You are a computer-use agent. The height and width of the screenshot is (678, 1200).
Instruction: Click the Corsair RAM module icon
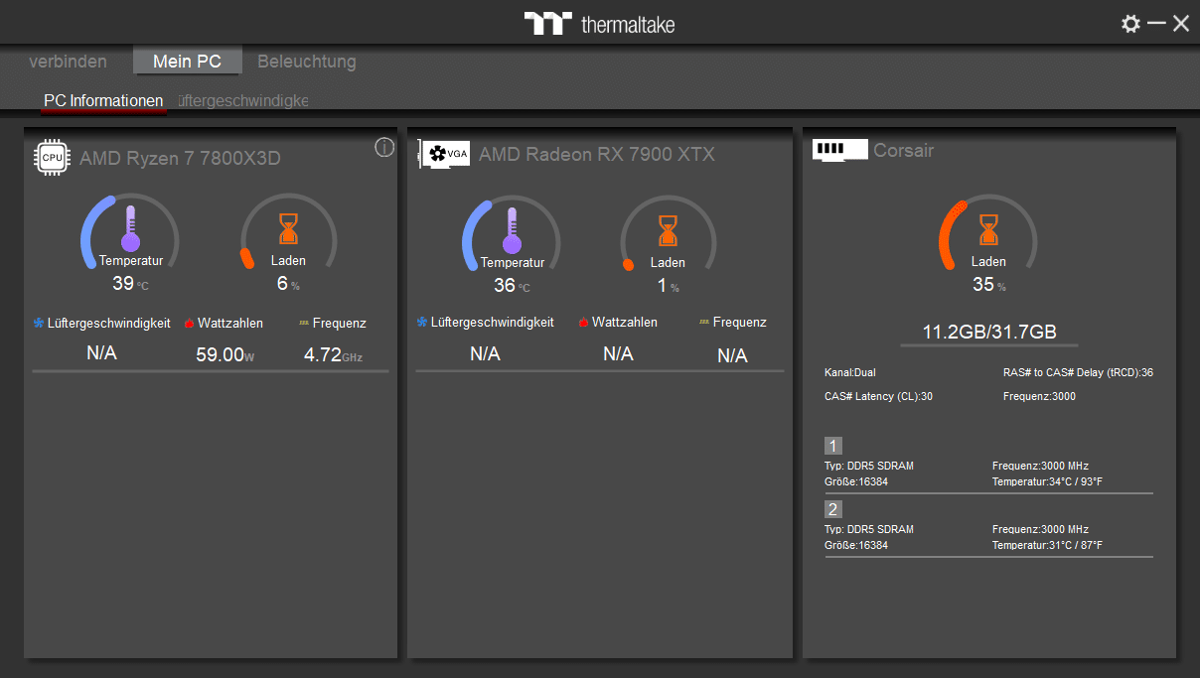(x=839, y=150)
